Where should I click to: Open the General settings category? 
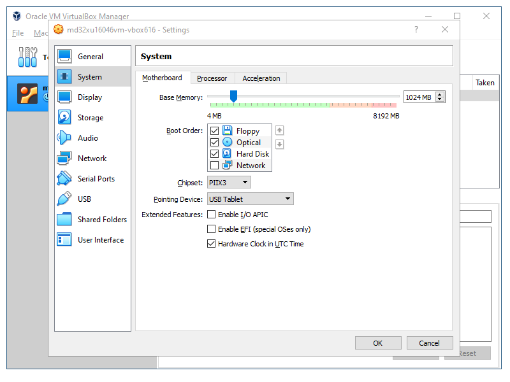coord(90,57)
